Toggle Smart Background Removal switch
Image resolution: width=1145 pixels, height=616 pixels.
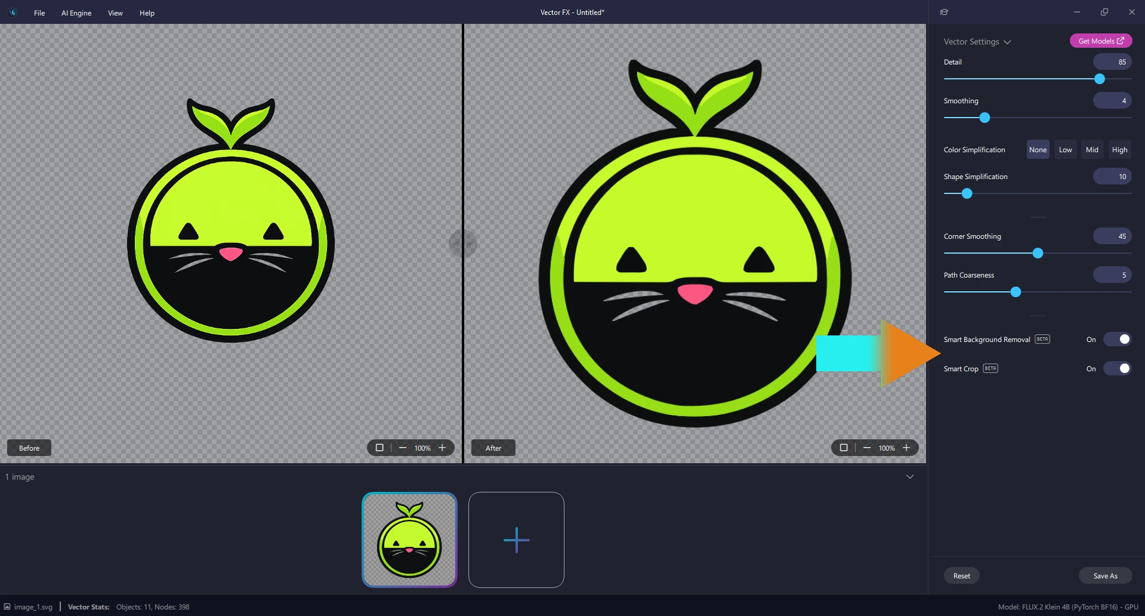[1118, 339]
